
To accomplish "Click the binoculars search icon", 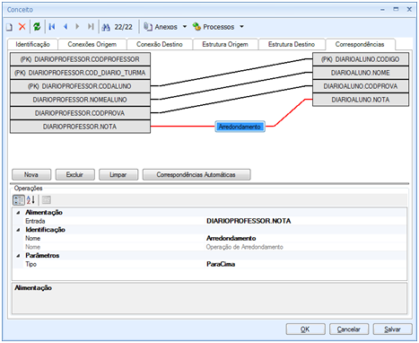I will (x=106, y=27).
